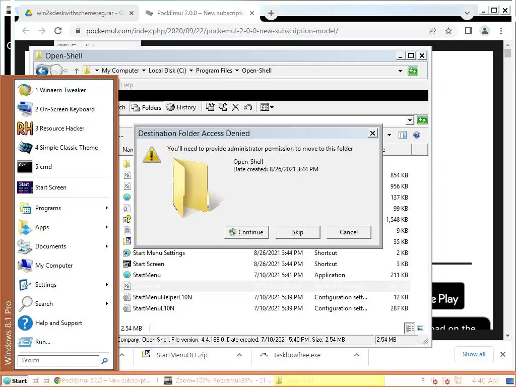Image resolution: width=516 pixels, height=387 pixels.
Task: Switch to large icons view in the status area
Action: pos(421,328)
